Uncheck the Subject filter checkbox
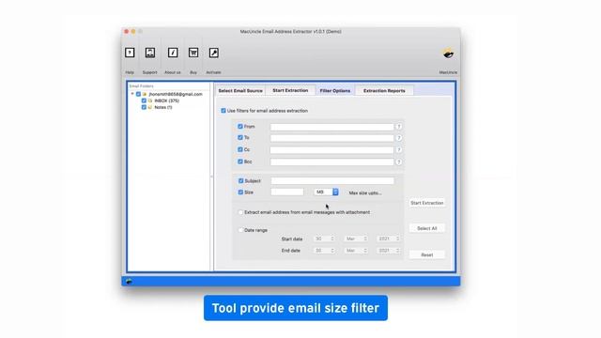601x338 pixels. [240, 180]
